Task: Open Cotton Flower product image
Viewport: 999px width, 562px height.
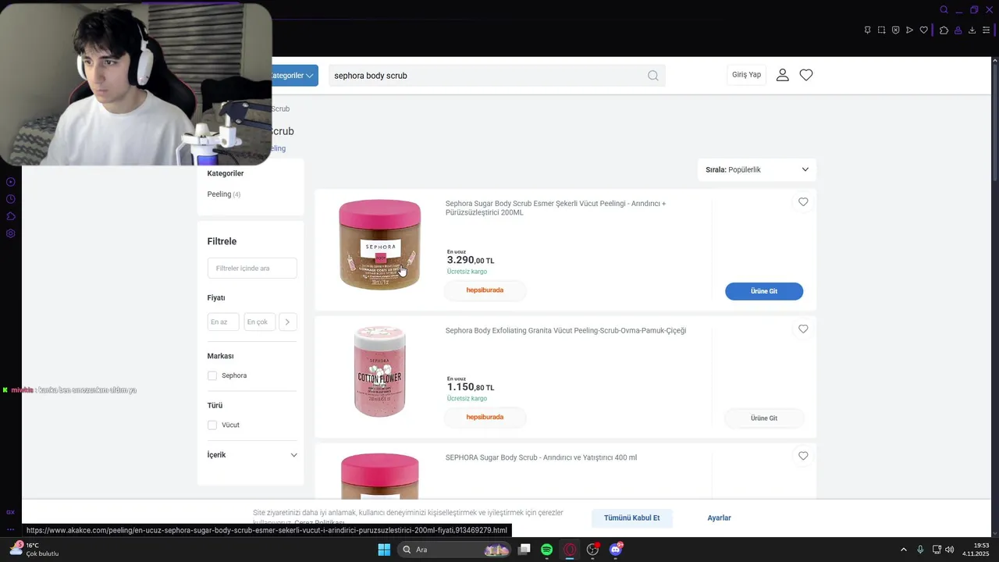Action: coord(380,371)
